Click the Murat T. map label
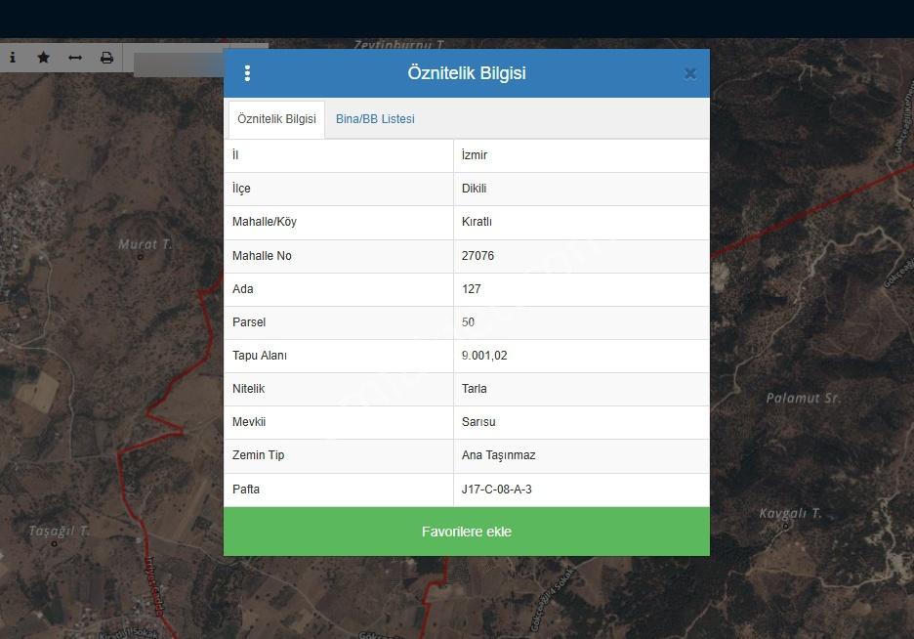This screenshot has width=914, height=639. pos(145,244)
